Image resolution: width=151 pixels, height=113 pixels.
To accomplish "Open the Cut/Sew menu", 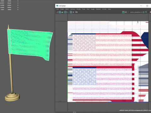I will click(73, 9).
